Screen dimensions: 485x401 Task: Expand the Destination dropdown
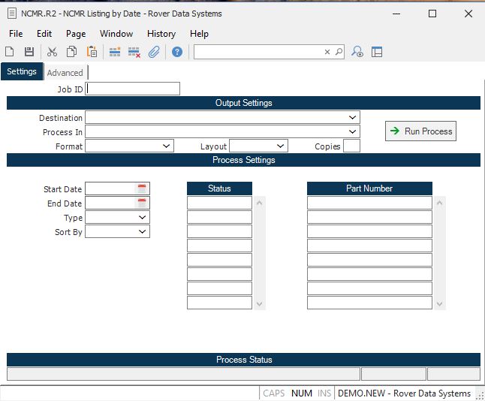(352, 118)
